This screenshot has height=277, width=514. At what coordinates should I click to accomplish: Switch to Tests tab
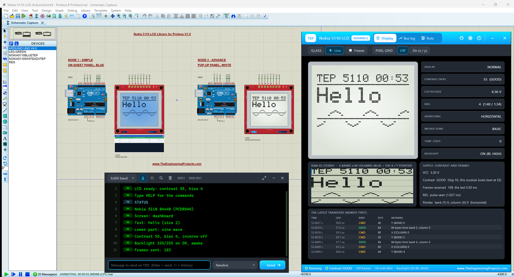click(427, 38)
